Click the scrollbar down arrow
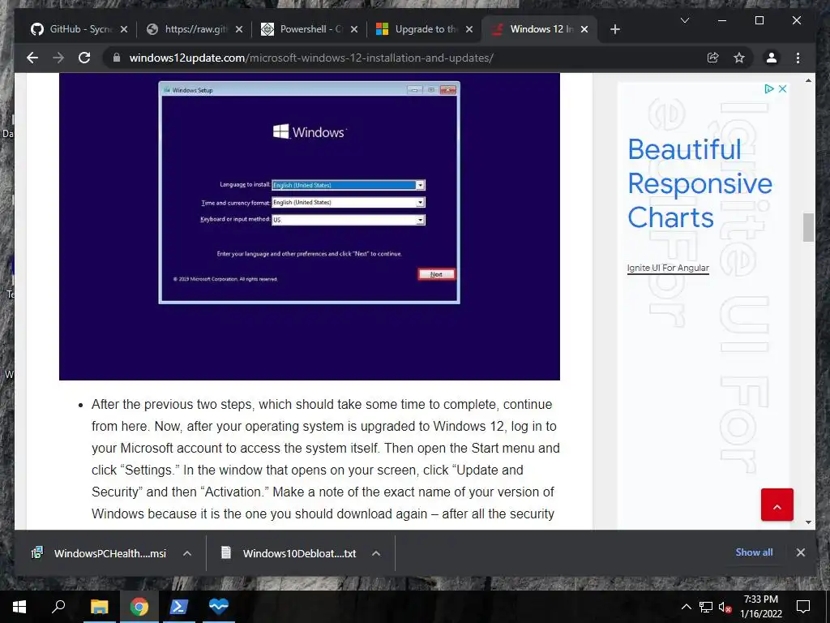The width and height of the screenshot is (830, 623). pos(808,522)
